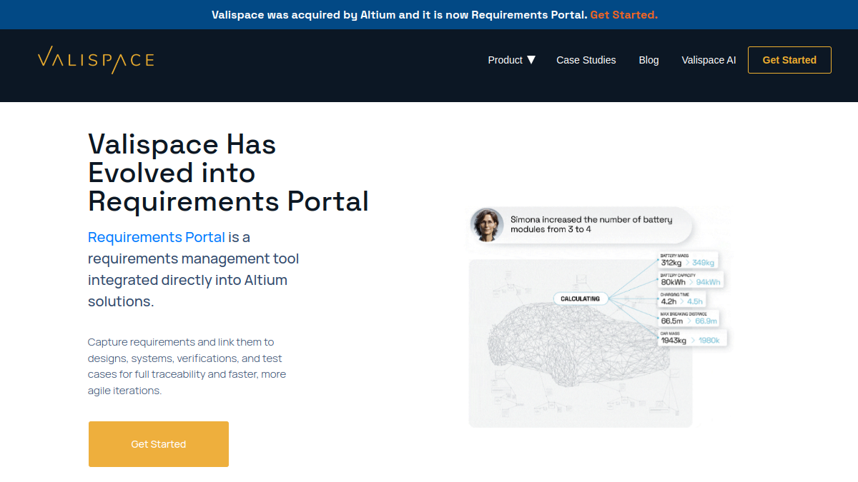Click Simona's avatar in the illustration
Screen dimensions: 858x482
pos(485,225)
